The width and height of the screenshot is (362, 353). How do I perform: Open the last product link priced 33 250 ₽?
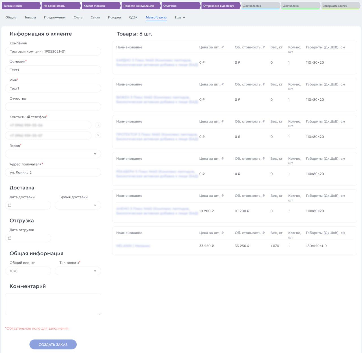coord(133,246)
